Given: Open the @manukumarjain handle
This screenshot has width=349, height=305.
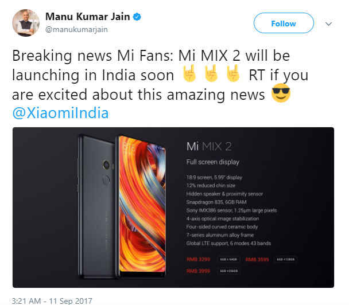Looking at the screenshot, I should (76, 29).
